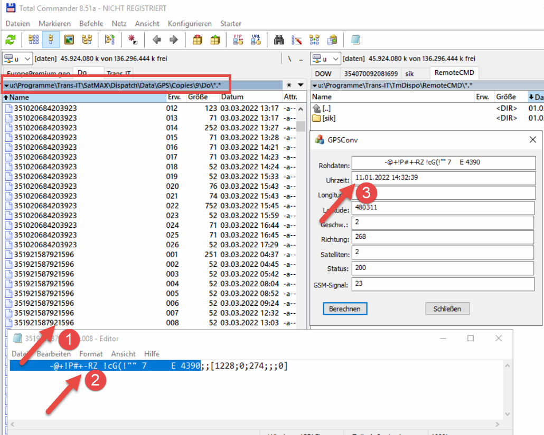This screenshot has height=435, width=544.
Task: Click the left file list scrollbar up arrow
Action: pyautogui.click(x=301, y=109)
